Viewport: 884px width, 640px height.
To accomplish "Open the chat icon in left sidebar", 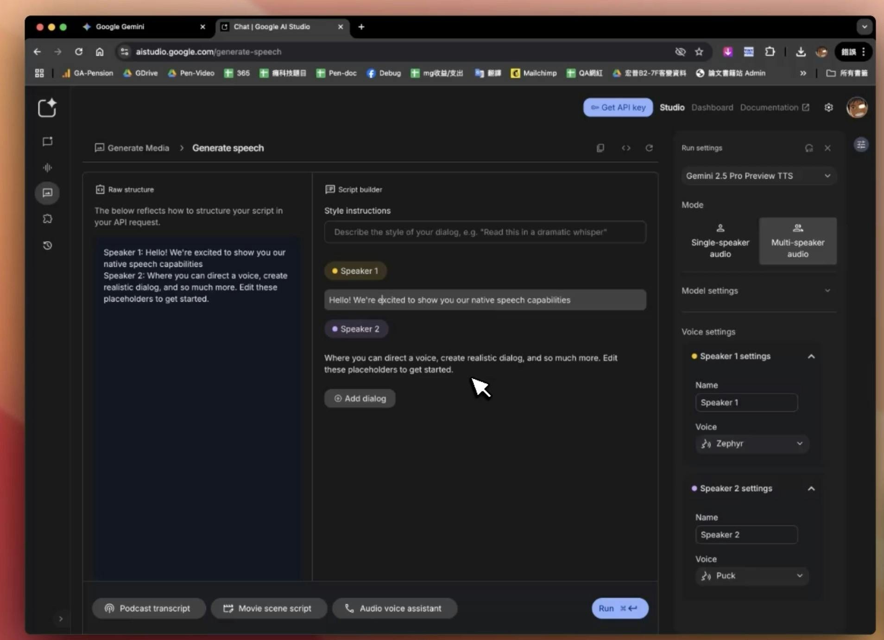I will point(47,141).
